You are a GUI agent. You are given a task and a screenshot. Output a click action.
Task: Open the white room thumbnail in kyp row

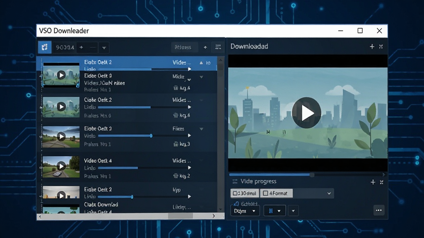(61, 193)
